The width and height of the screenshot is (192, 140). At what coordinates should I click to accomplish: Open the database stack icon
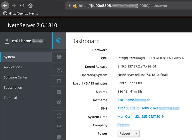pyautogui.click(x=59, y=81)
